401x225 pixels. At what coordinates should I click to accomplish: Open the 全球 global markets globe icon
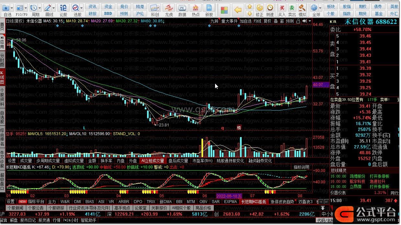tap(314, 7)
